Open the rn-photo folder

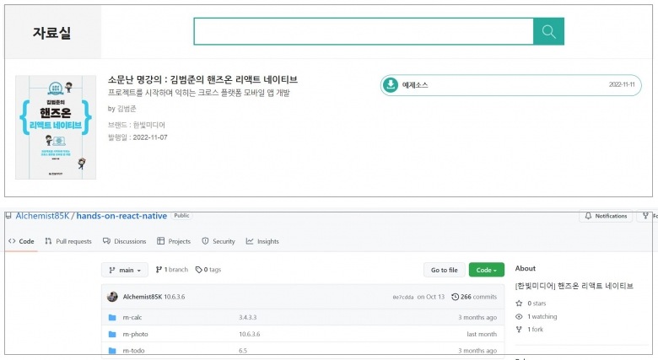point(135,335)
